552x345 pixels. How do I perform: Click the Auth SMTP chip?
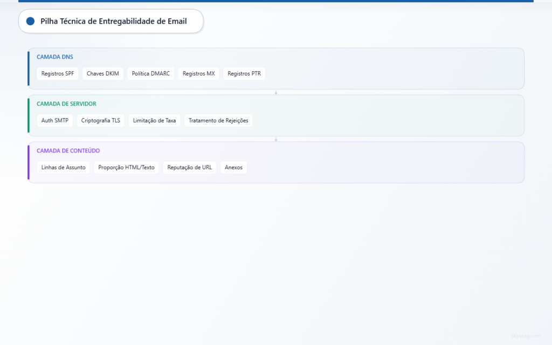pos(55,121)
